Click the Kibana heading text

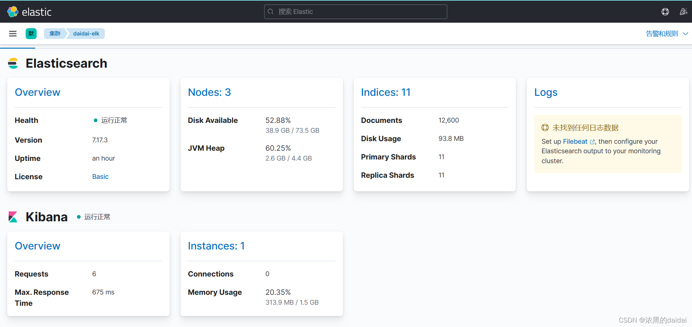(x=47, y=217)
